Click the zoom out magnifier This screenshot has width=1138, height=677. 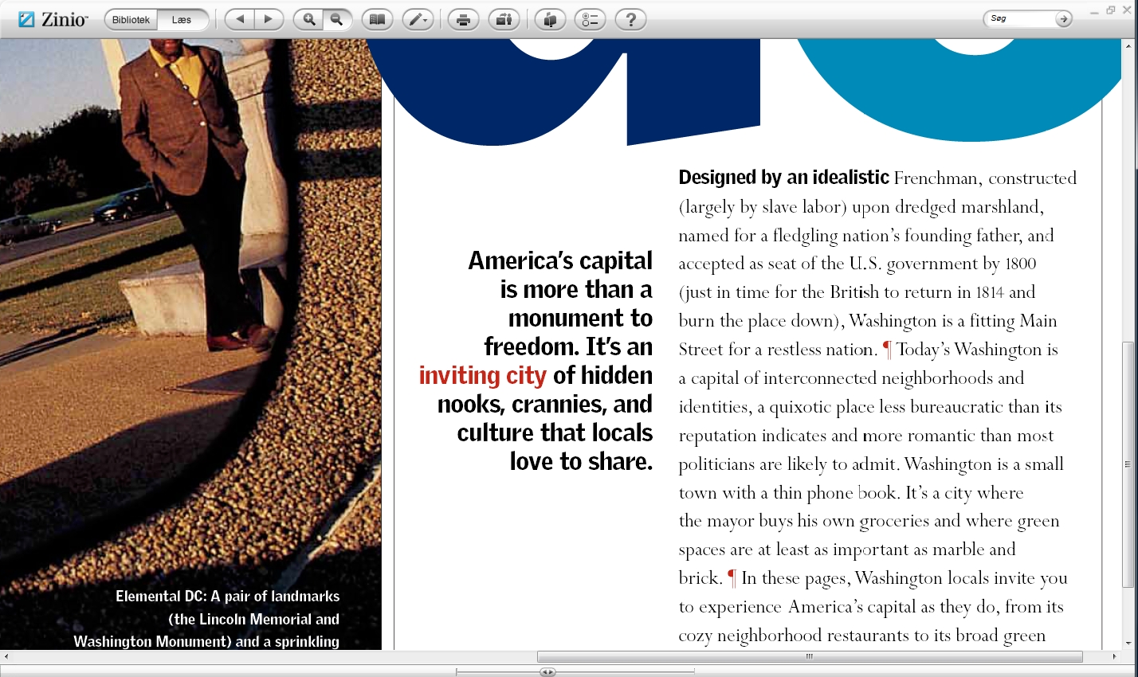tap(337, 20)
